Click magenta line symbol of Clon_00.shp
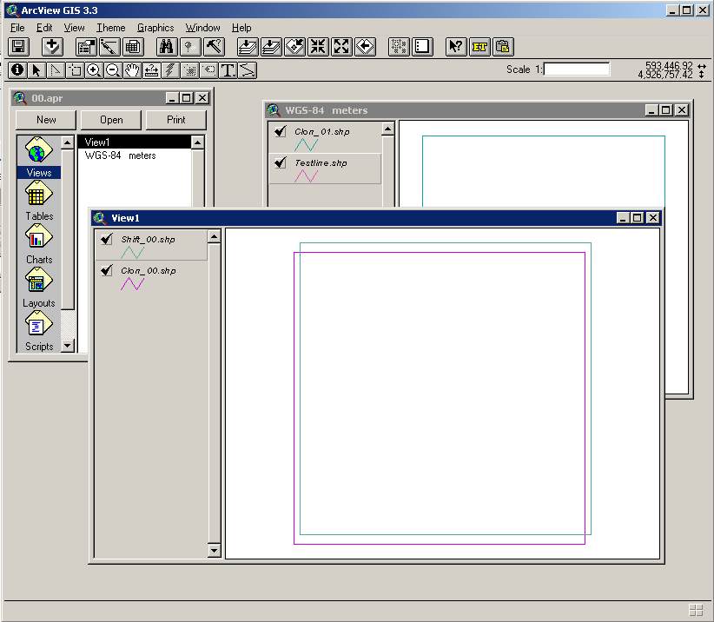 (133, 284)
